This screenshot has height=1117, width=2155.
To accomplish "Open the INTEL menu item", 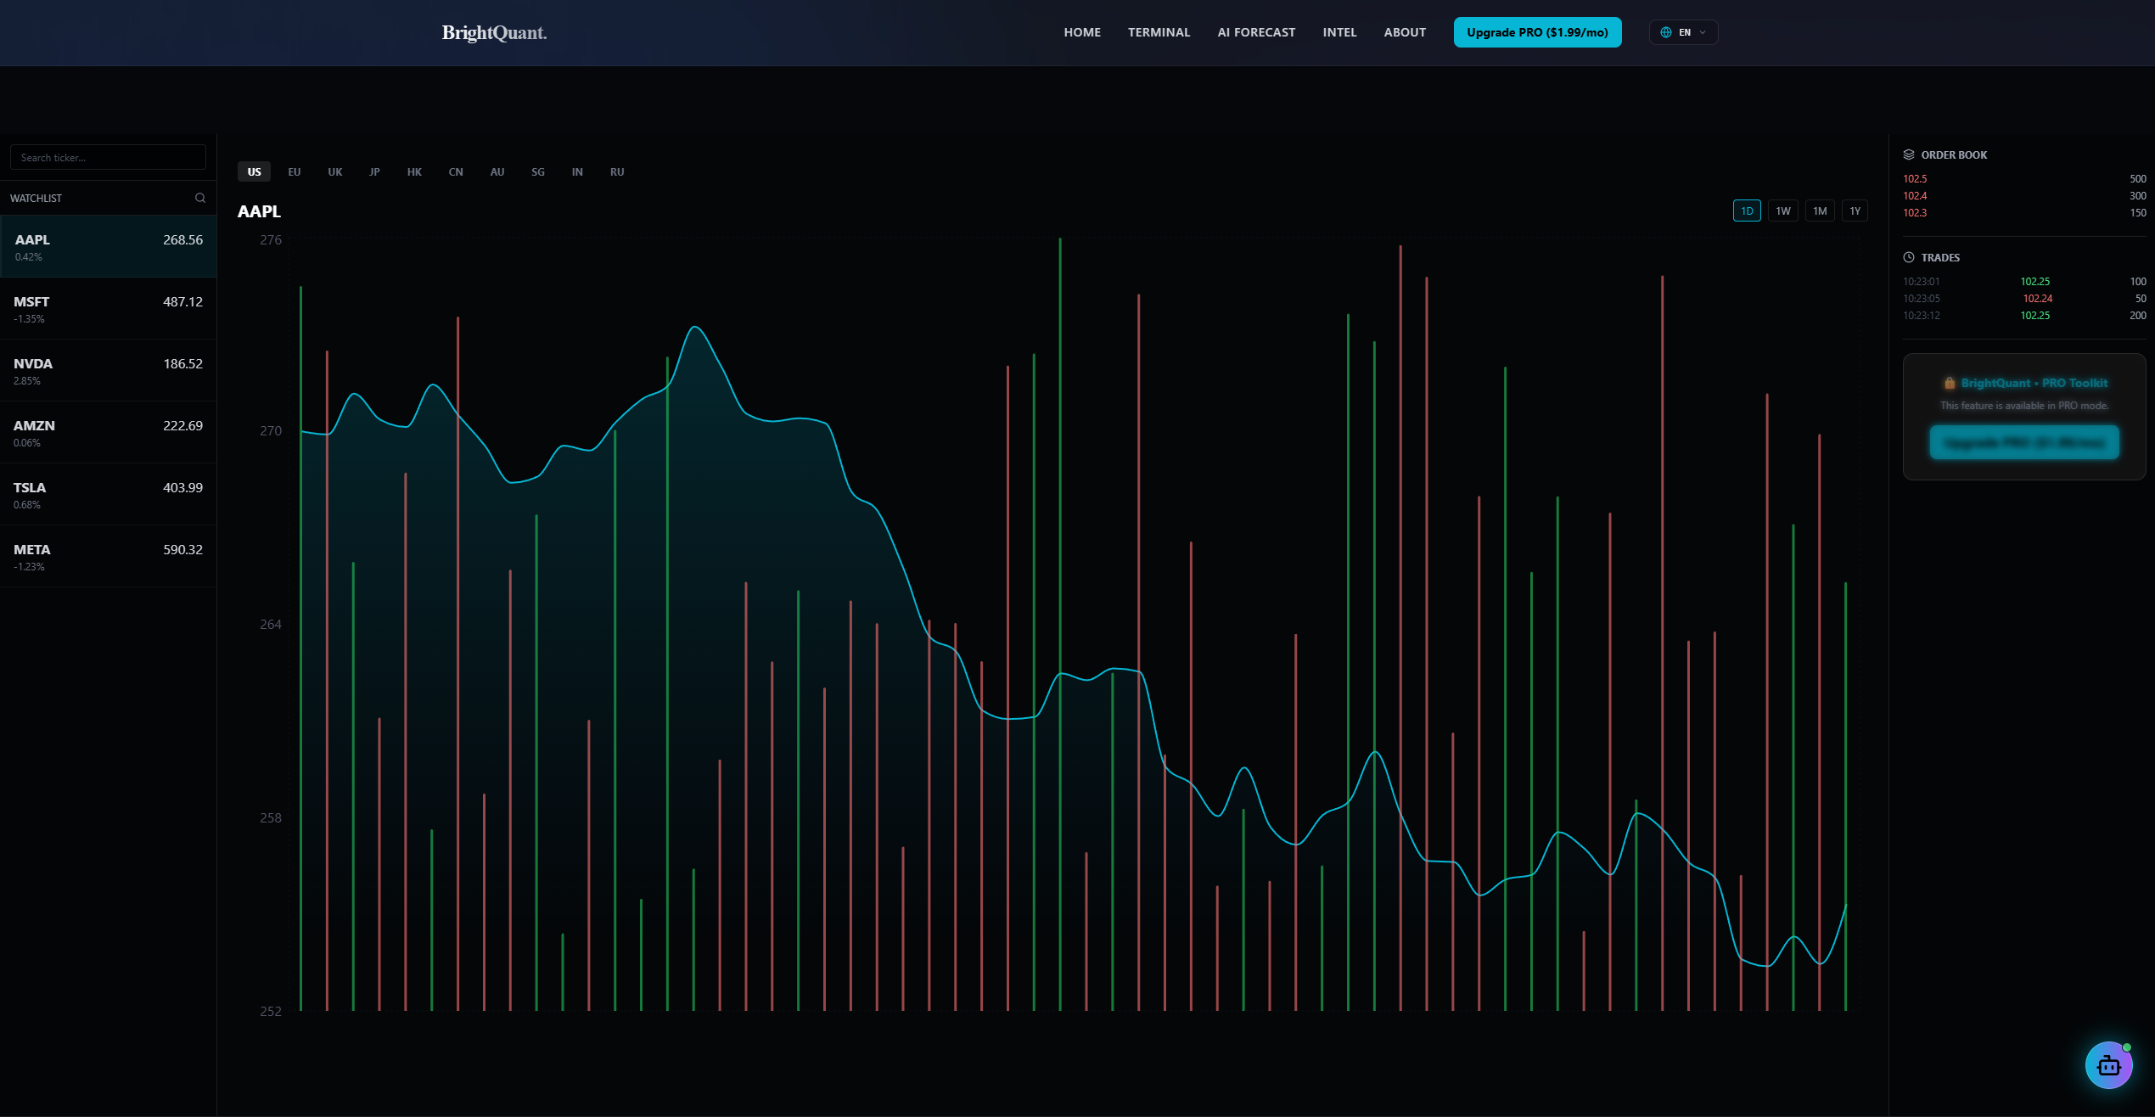I will [x=1339, y=31].
